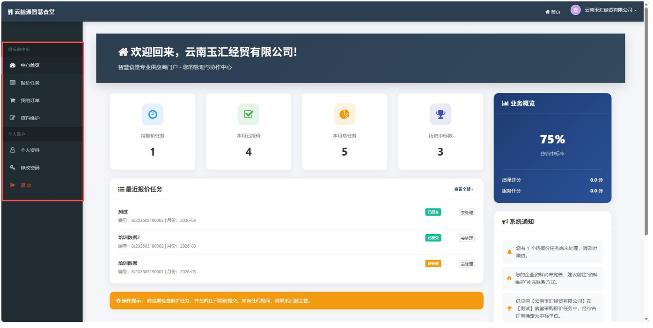Click the clock icon above 待报价任务
The image size is (653, 328).
click(153, 114)
